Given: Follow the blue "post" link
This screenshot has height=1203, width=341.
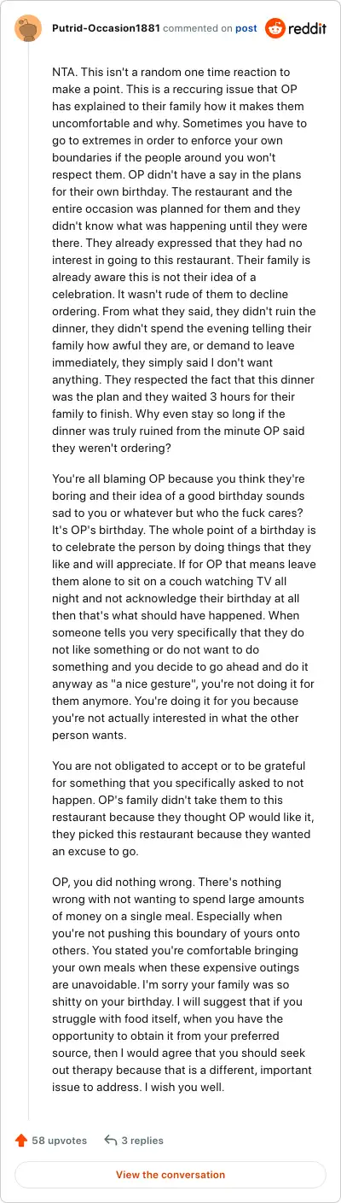Looking at the screenshot, I should click(246, 28).
